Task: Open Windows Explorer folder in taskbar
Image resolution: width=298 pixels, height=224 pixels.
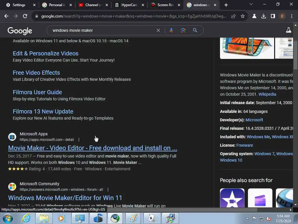Action: [x=44, y=218]
